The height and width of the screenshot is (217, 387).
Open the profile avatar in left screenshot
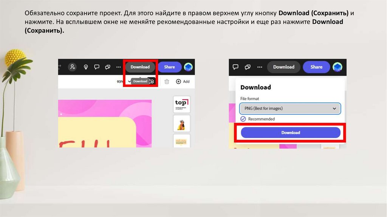[x=188, y=67]
